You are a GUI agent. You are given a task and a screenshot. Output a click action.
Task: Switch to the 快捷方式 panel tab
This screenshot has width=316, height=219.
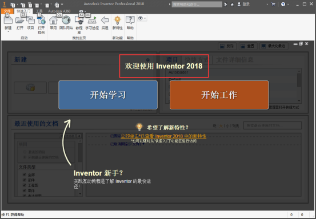[x=197, y=59]
